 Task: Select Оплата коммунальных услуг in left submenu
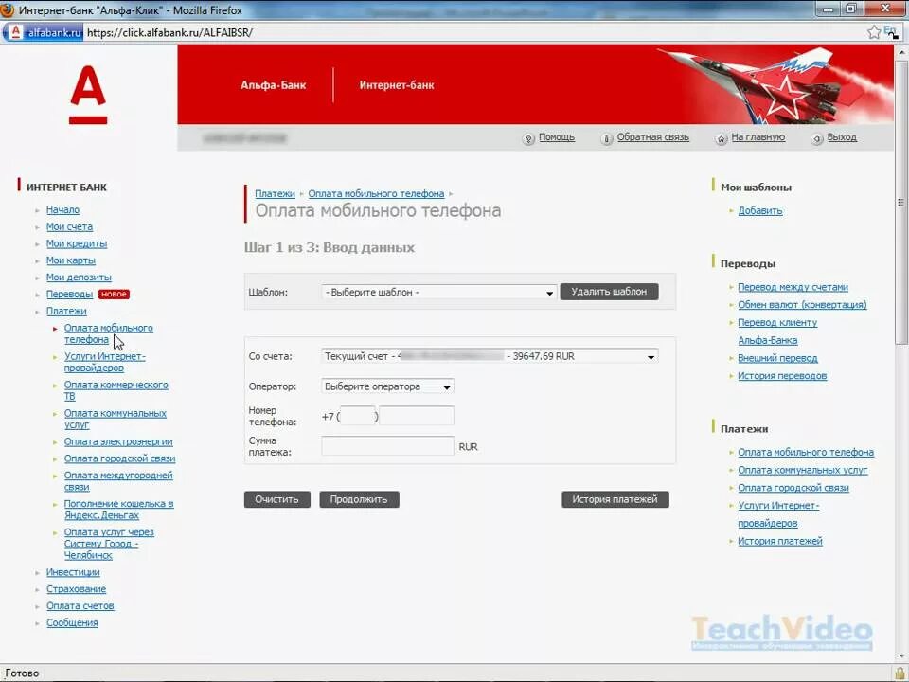[x=115, y=419]
